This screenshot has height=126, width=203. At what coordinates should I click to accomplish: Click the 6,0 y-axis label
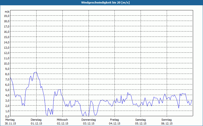pos(7,85)
